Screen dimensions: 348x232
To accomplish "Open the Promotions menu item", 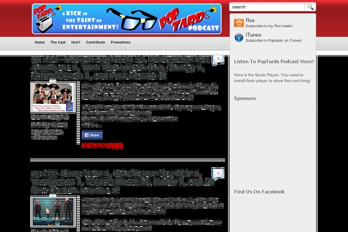I will click(121, 42).
